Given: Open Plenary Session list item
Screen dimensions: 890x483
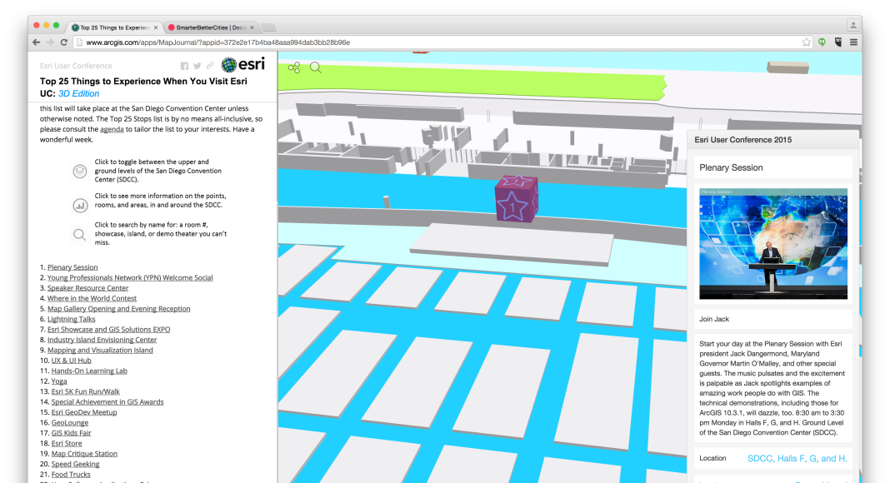Looking at the screenshot, I should [x=72, y=267].
